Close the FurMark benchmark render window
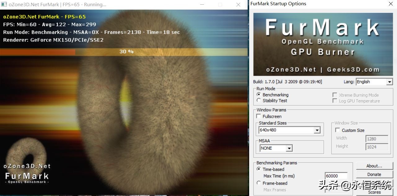 pyautogui.click(x=238, y=5)
